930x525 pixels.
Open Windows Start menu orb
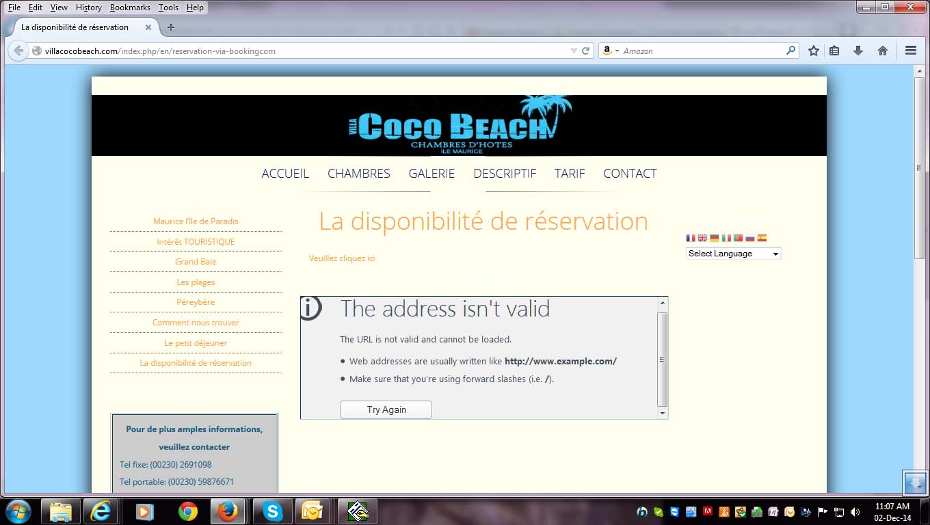[18, 511]
